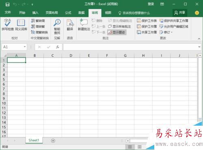Add a new sheet with plus icon
The height and width of the screenshot is (150, 203).
coord(53,141)
